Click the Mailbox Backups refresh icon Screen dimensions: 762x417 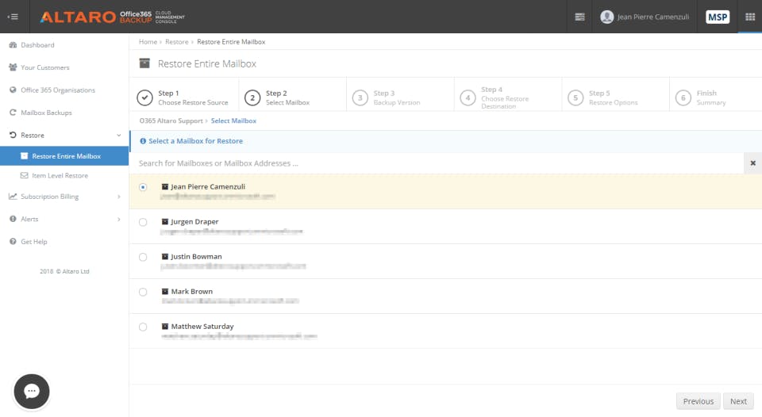(13, 112)
